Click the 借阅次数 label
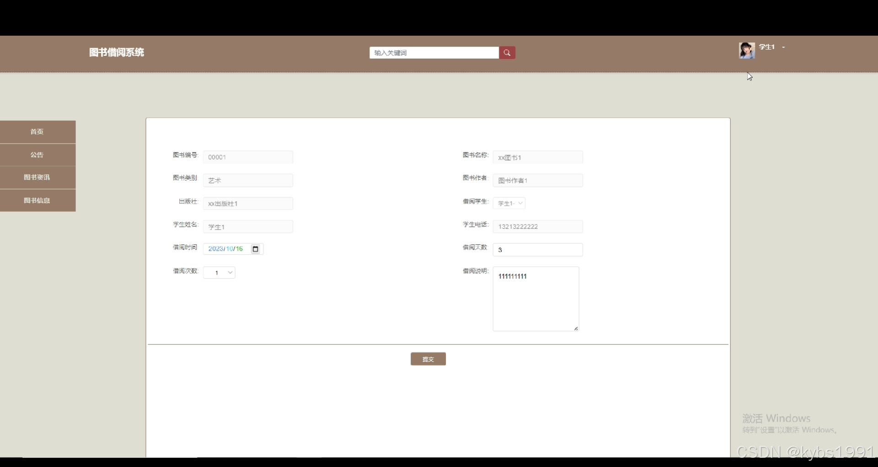Screen dimensions: 878x467 (x=185, y=271)
